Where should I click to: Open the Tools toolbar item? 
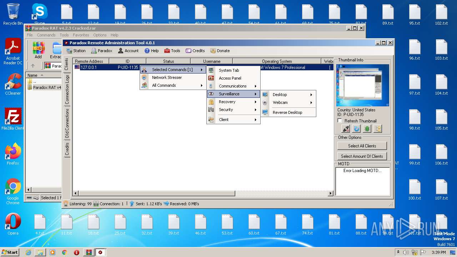[x=172, y=51]
